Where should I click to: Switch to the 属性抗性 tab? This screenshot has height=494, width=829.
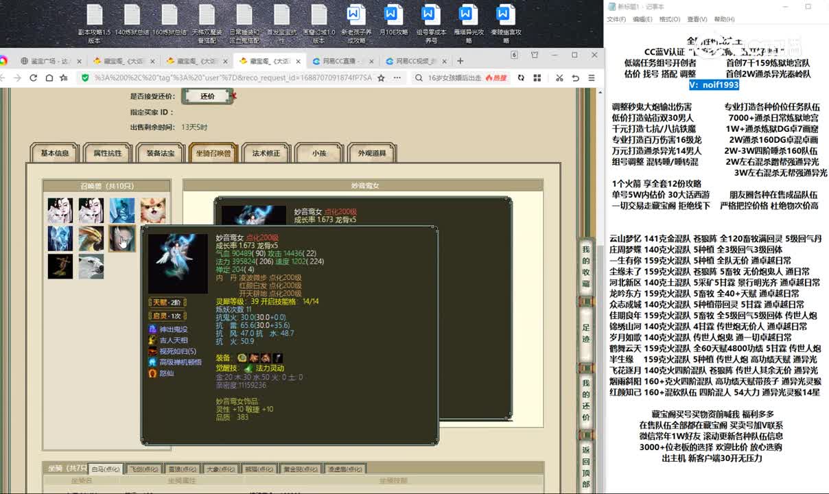pos(108,153)
